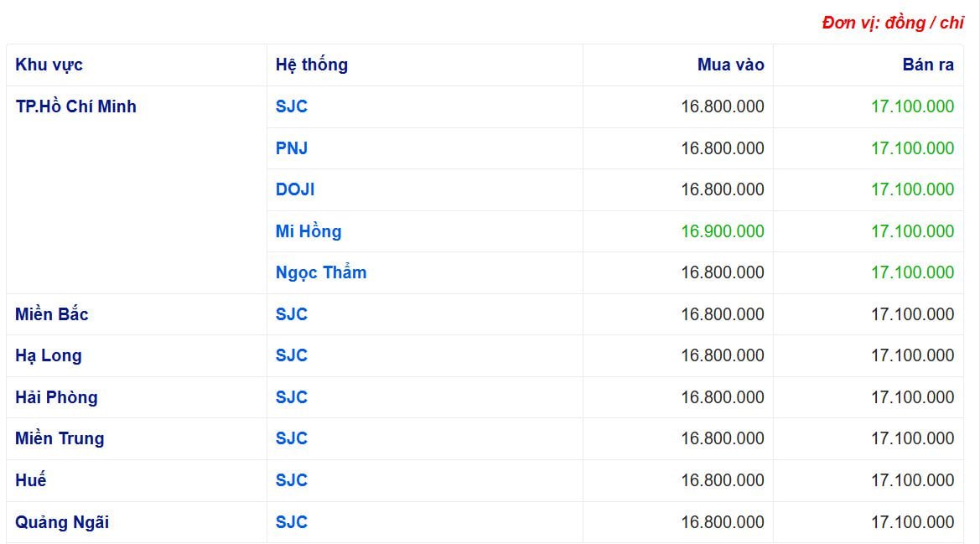Select Miền Trung's 16.800.000 buy price
The image size is (980, 544).
(x=723, y=438)
